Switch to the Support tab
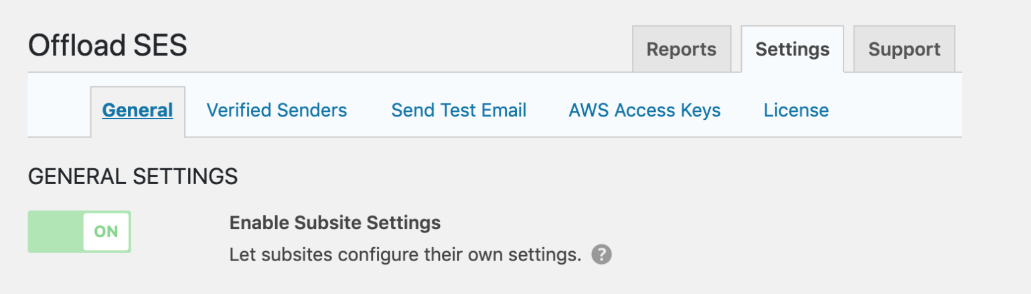The width and height of the screenshot is (1031, 294). 904,49
